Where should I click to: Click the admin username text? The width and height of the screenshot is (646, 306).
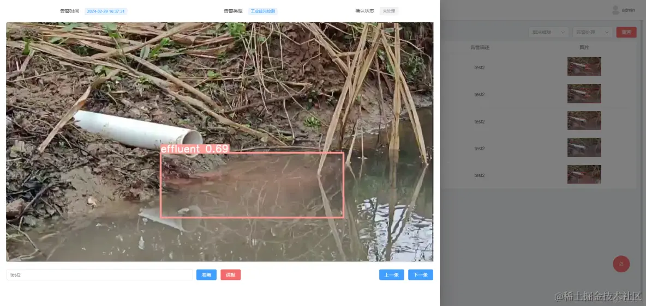pyautogui.click(x=629, y=10)
